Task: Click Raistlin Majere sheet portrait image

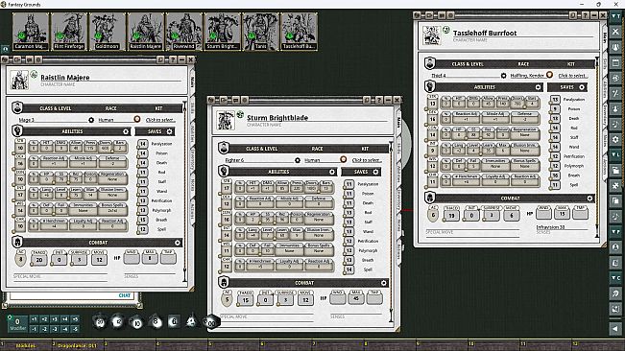Action: [x=19, y=80]
